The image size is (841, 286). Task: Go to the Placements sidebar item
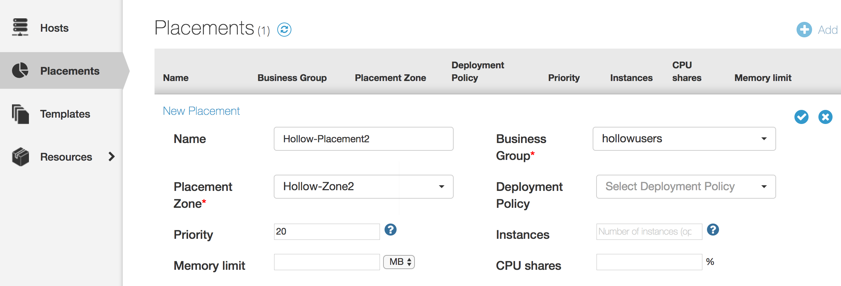[69, 71]
